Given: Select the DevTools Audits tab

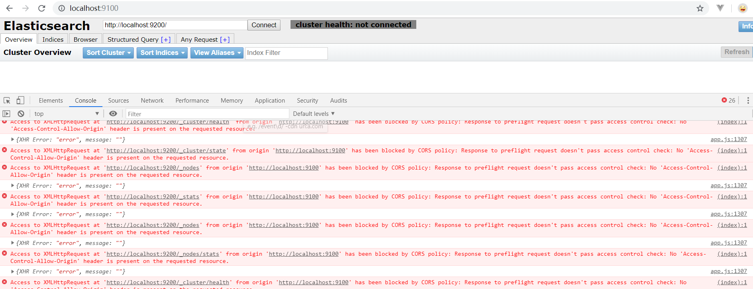Looking at the screenshot, I should coord(339,101).
